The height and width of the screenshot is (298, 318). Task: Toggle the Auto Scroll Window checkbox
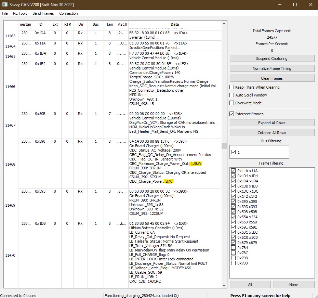click(x=232, y=95)
